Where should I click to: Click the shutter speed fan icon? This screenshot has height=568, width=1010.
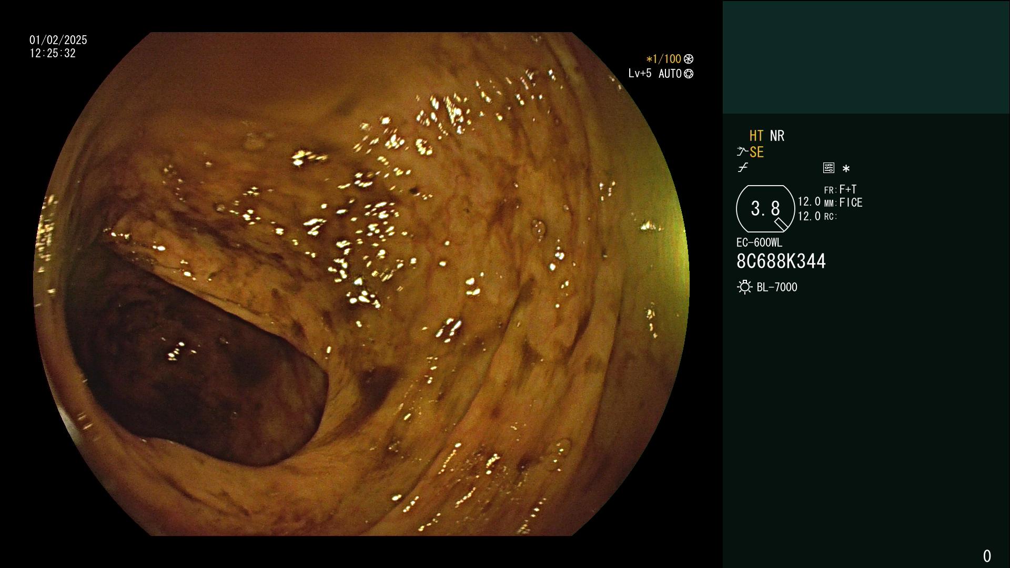[689, 59]
